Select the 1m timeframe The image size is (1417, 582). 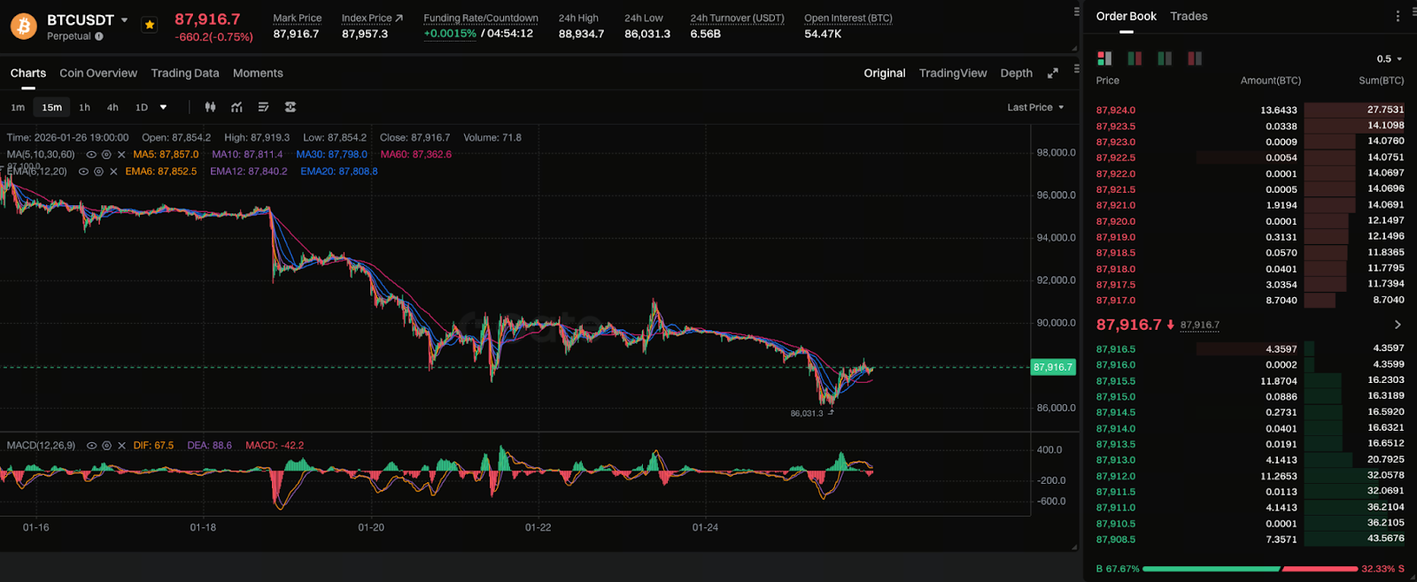point(18,107)
